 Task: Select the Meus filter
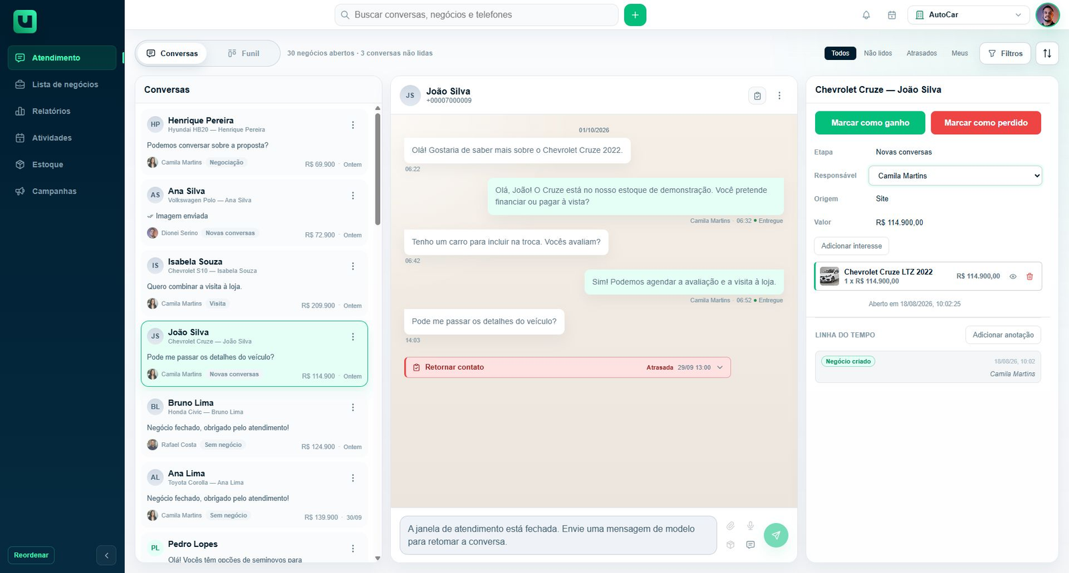(959, 53)
